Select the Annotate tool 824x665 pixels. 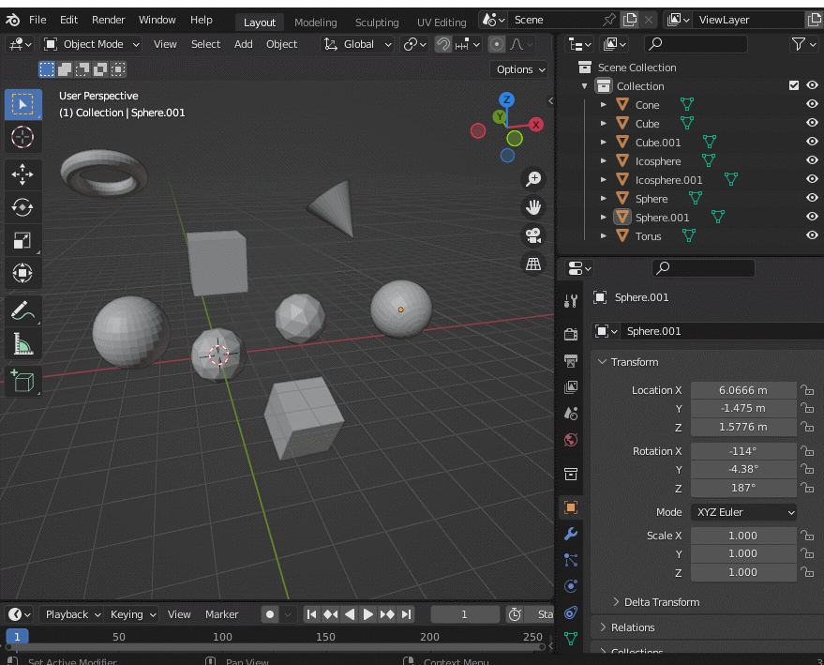22,309
